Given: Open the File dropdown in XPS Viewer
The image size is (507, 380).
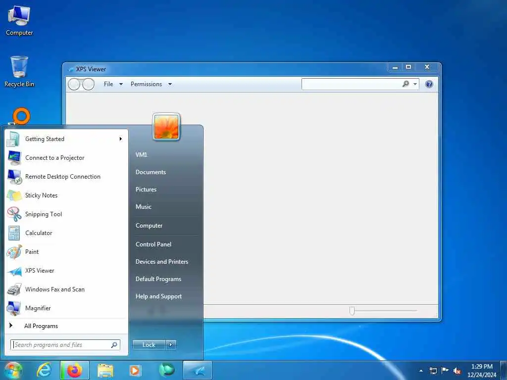Looking at the screenshot, I should 113,84.
